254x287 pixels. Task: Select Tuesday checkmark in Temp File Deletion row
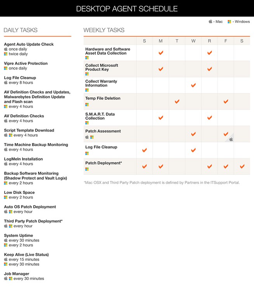click(177, 101)
